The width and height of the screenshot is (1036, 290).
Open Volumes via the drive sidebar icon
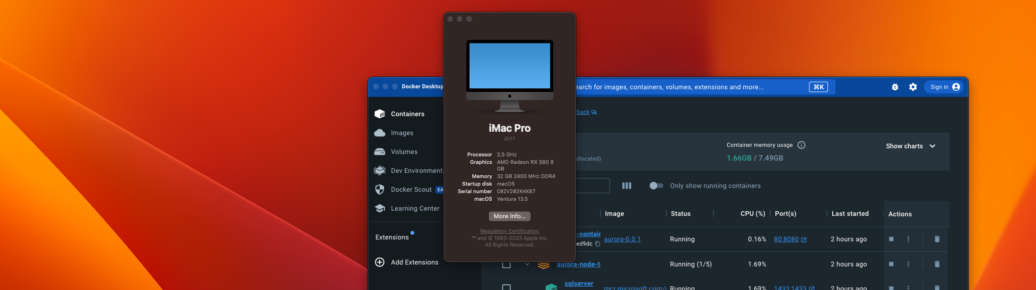[380, 152]
